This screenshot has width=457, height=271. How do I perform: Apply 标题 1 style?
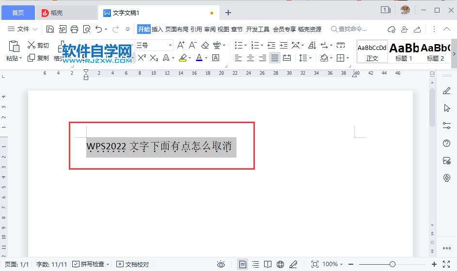pyautogui.click(x=404, y=52)
